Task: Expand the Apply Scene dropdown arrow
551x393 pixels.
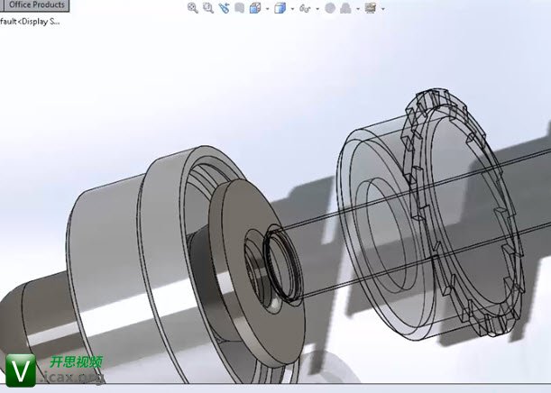Action: coord(357,9)
